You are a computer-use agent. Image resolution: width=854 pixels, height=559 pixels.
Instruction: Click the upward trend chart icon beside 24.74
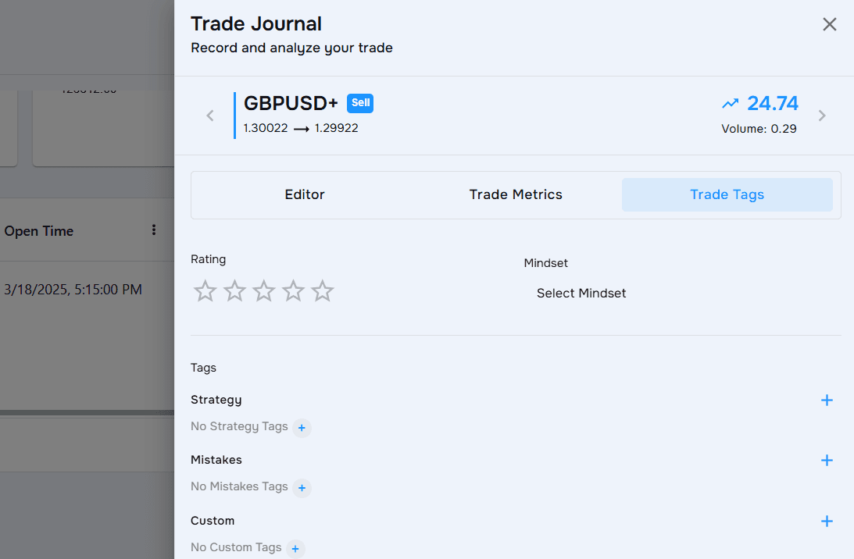coord(731,102)
